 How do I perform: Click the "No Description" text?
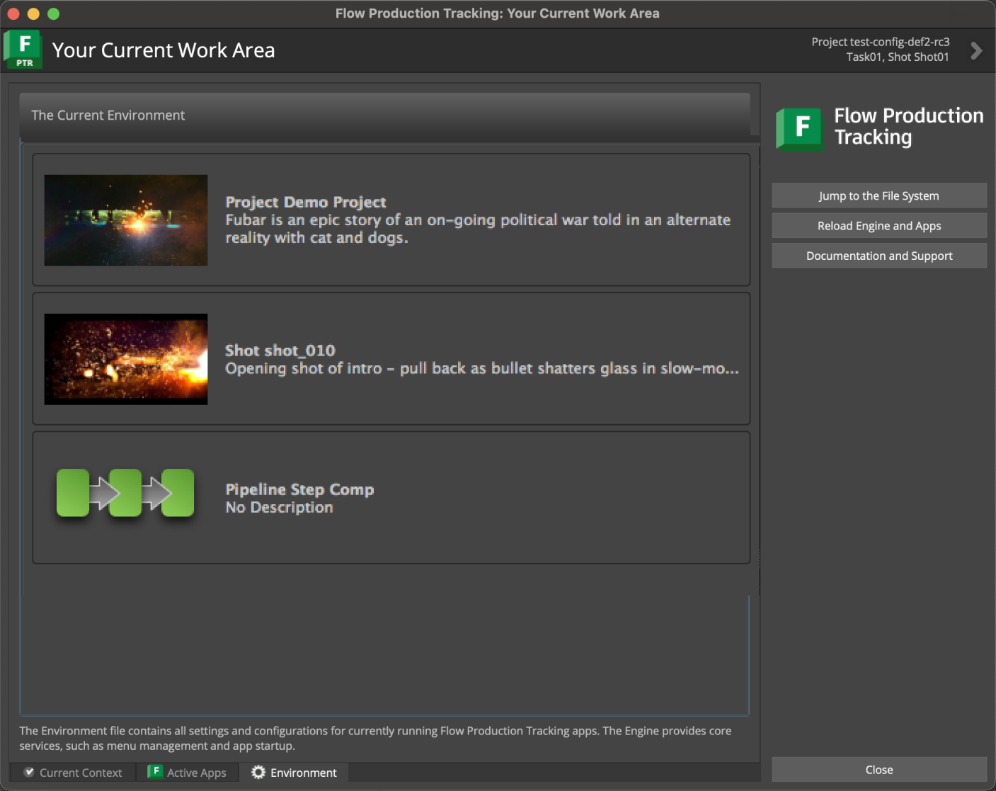279,507
